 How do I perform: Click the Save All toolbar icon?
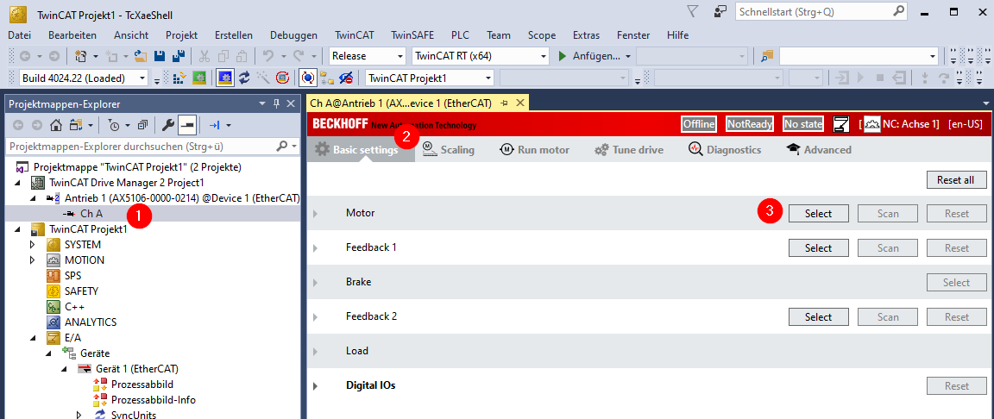(177, 56)
